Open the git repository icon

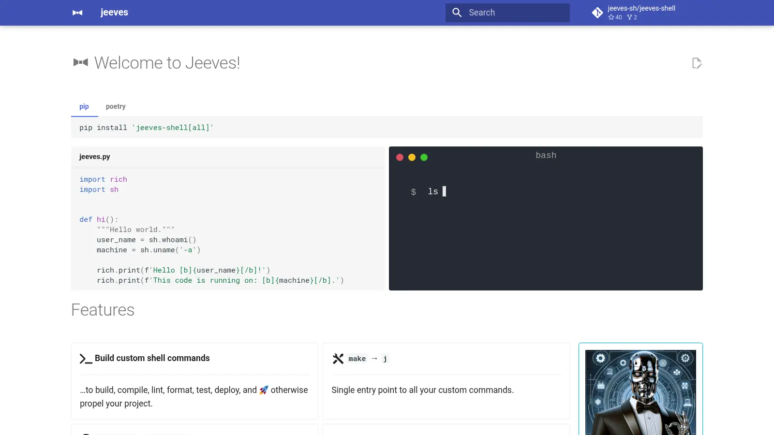tap(597, 13)
